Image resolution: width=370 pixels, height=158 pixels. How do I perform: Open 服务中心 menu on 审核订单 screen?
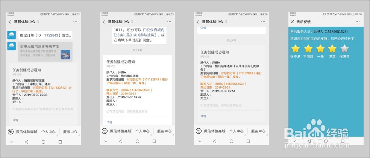tap(70, 132)
